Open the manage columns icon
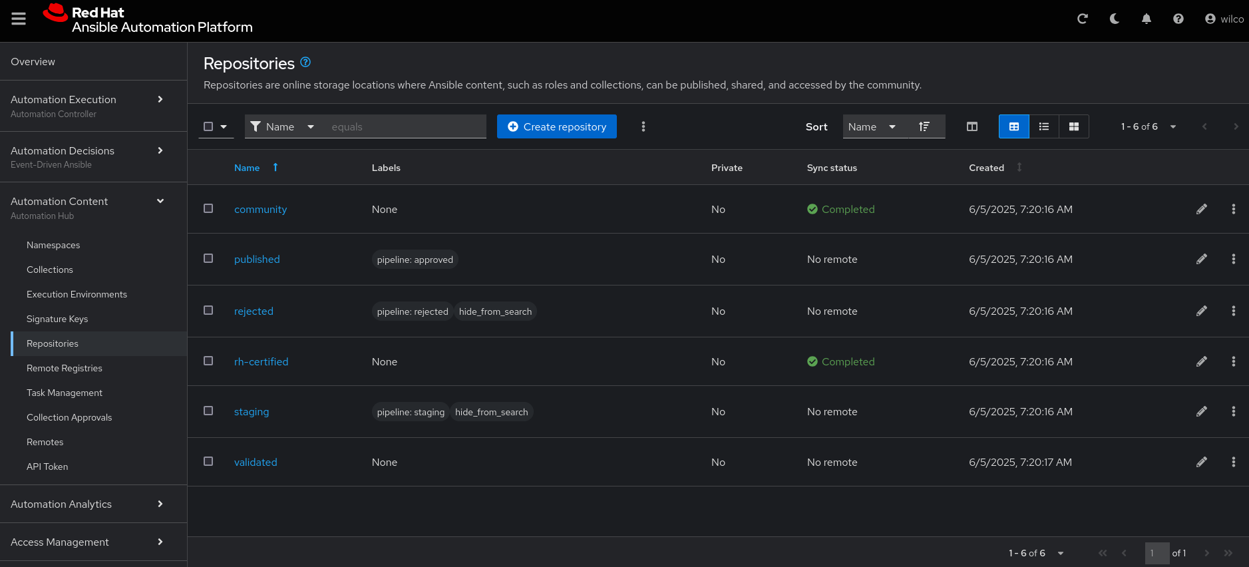1249x567 pixels. point(972,126)
